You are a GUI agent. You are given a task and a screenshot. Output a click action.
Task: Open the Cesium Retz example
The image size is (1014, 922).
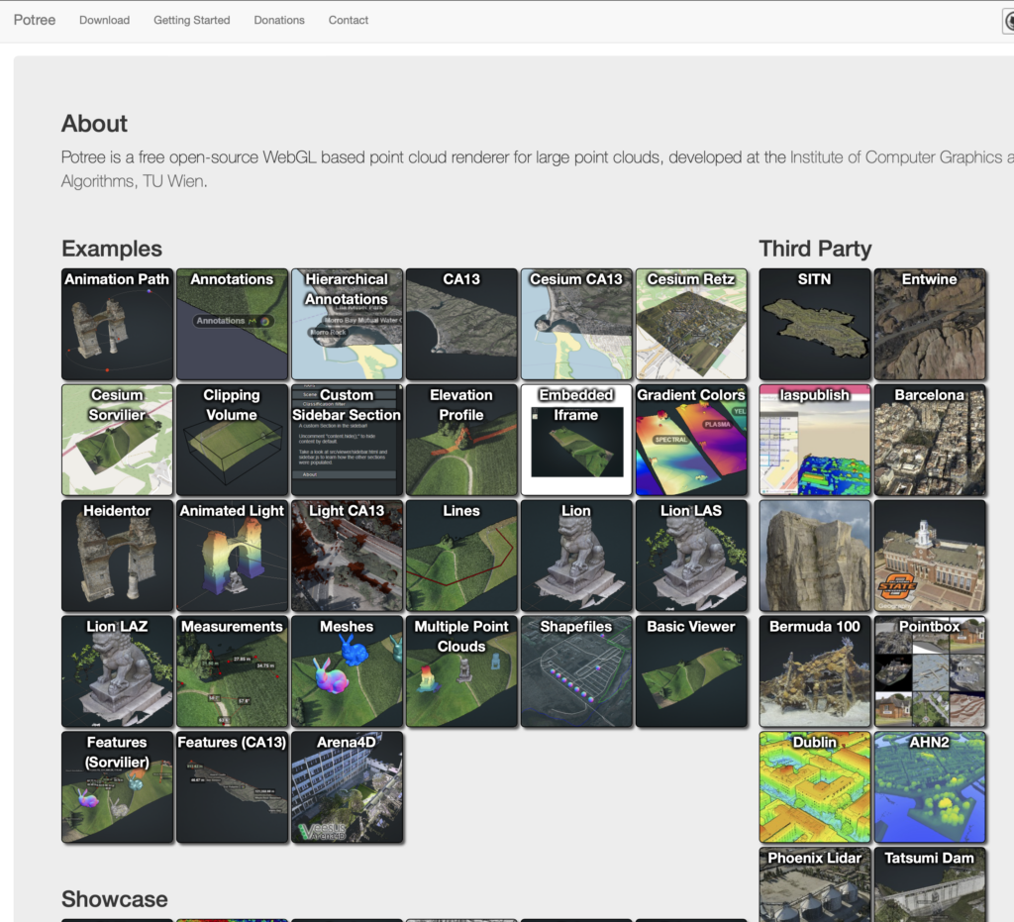click(x=691, y=324)
